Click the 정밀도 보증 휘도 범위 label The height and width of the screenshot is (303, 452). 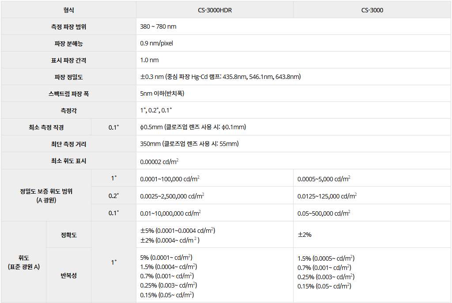click(46, 195)
